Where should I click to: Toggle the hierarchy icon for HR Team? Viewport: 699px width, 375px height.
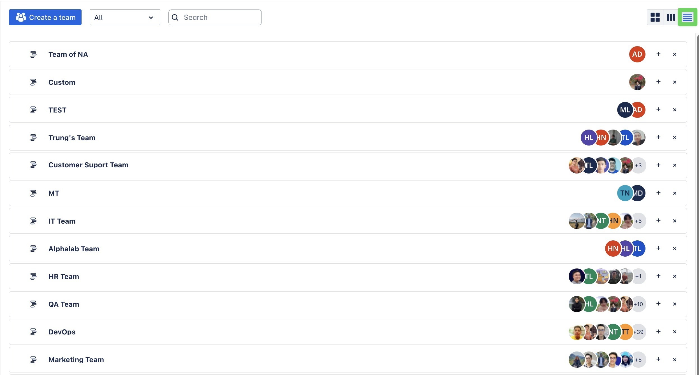pyautogui.click(x=33, y=276)
